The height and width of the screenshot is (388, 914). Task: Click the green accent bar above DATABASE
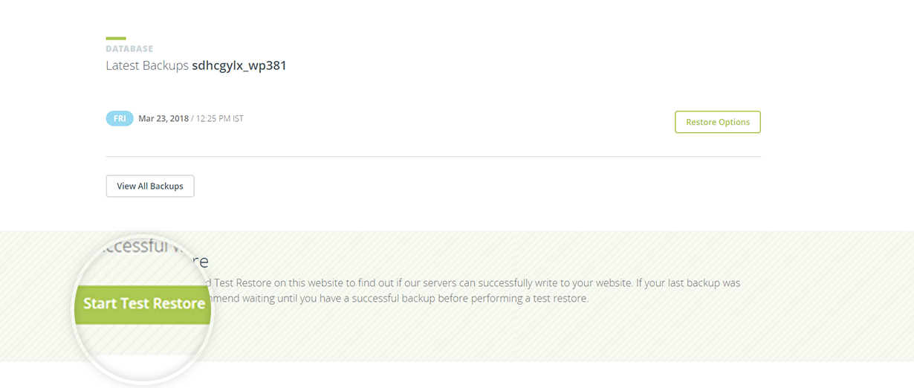pyautogui.click(x=116, y=38)
